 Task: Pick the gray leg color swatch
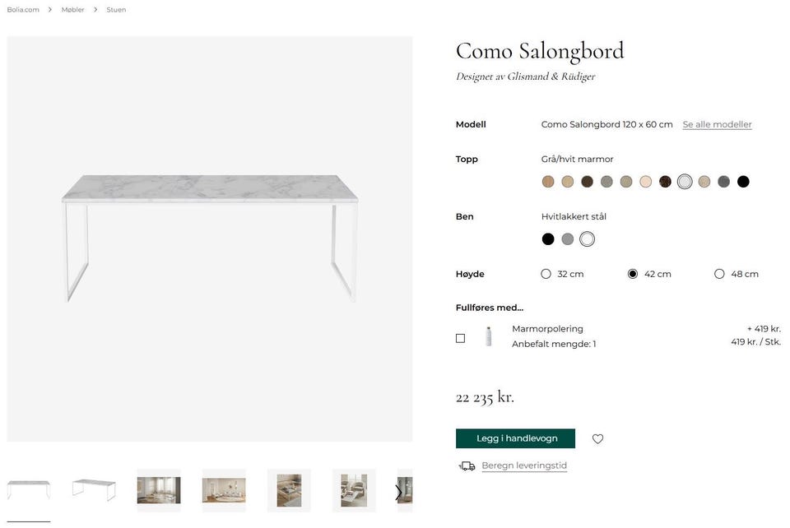tap(568, 239)
